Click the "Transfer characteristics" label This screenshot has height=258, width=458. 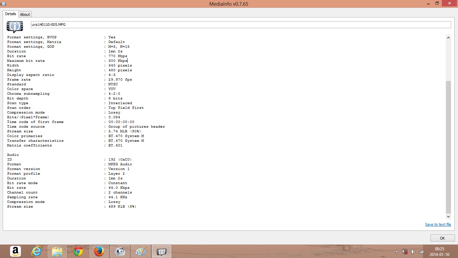point(35,141)
